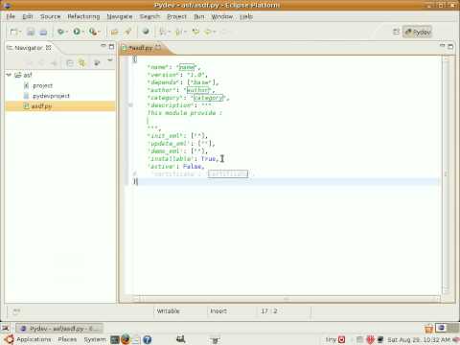Viewport: 460px width, 345px height.
Task: Click the Next Annotation icon
Action: click(x=163, y=32)
